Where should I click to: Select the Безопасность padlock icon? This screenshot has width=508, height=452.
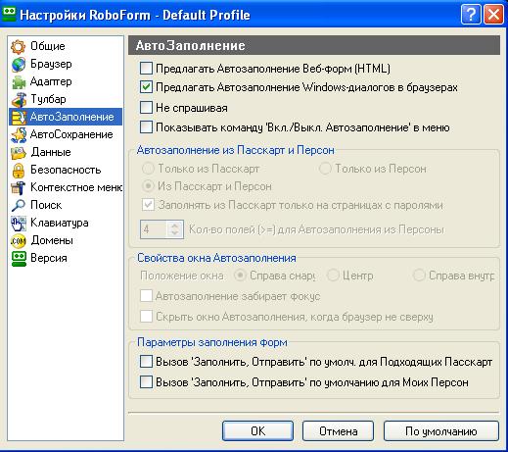point(19,170)
